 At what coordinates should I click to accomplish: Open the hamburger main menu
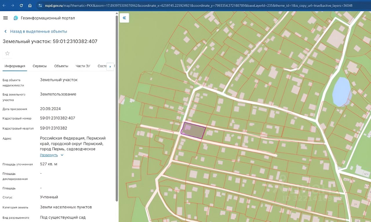point(5,18)
